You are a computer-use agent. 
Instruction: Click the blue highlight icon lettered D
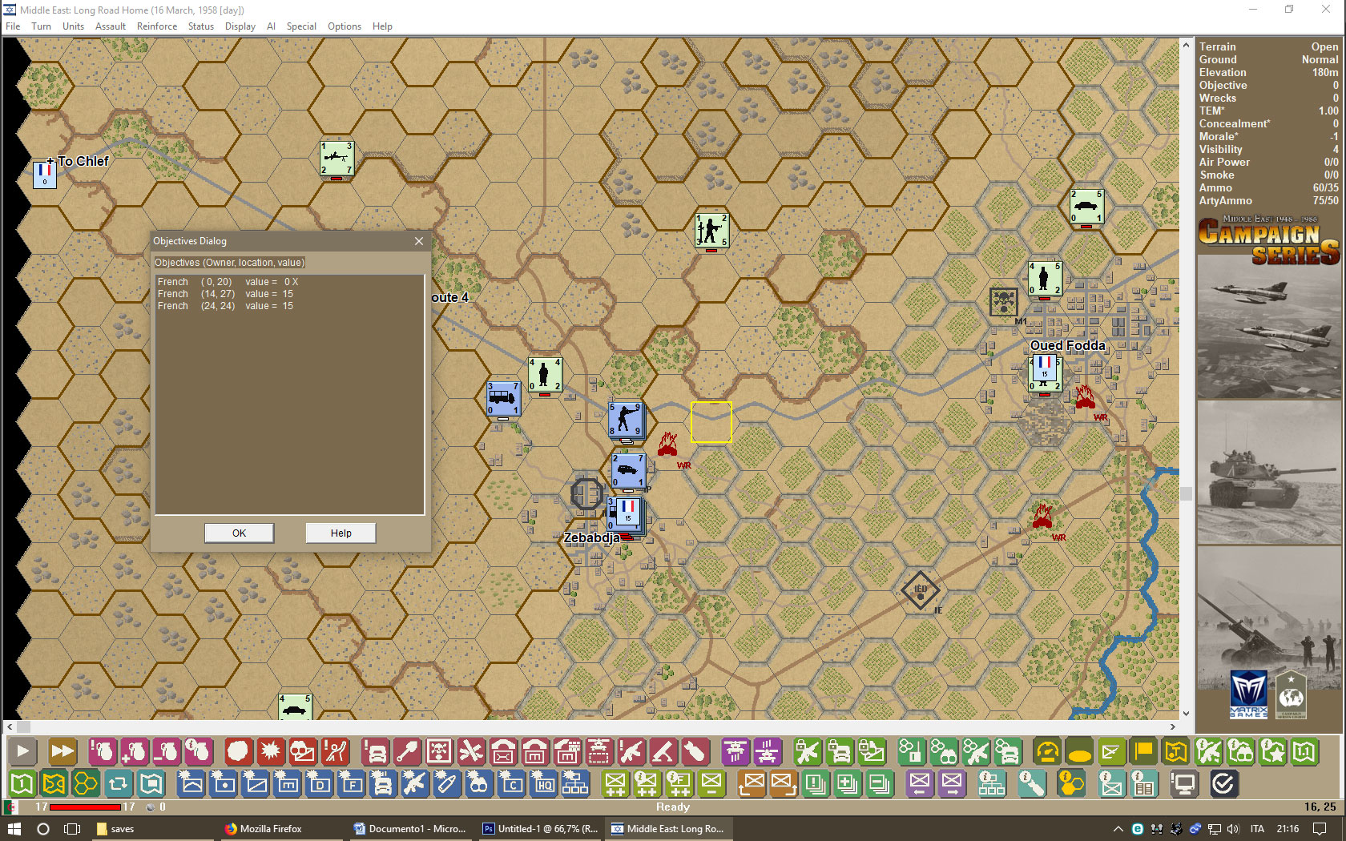[x=319, y=783]
